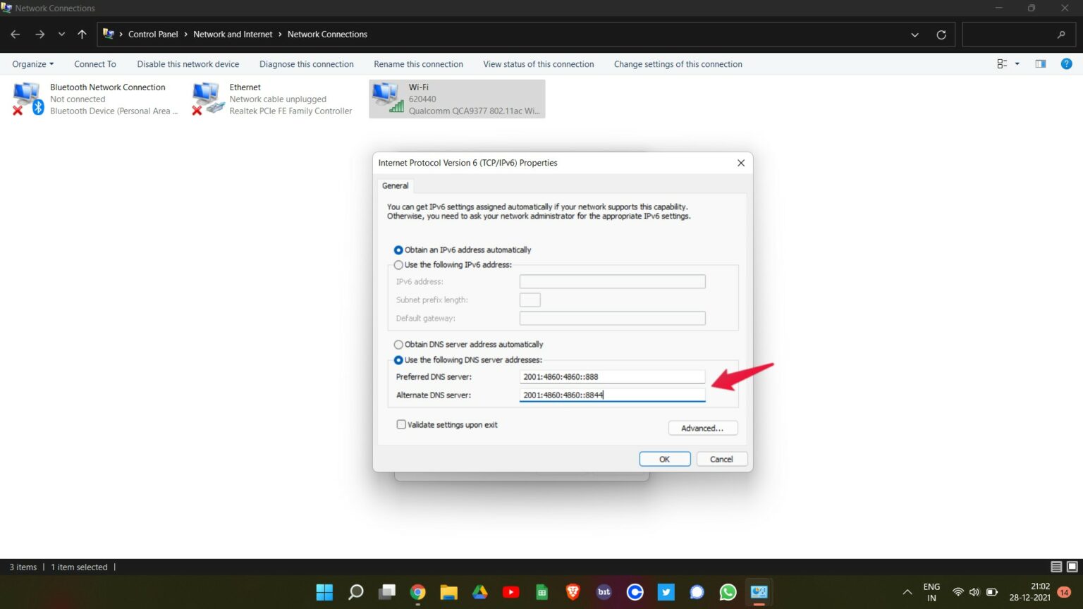The image size is (1083, 609).
Task: Expand hidden icons in the system tray
Action: (x=907, y=592)
